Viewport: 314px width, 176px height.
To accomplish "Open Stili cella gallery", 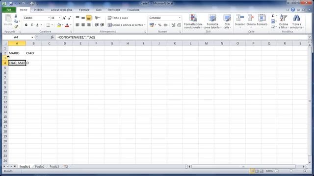I will 227,22.
